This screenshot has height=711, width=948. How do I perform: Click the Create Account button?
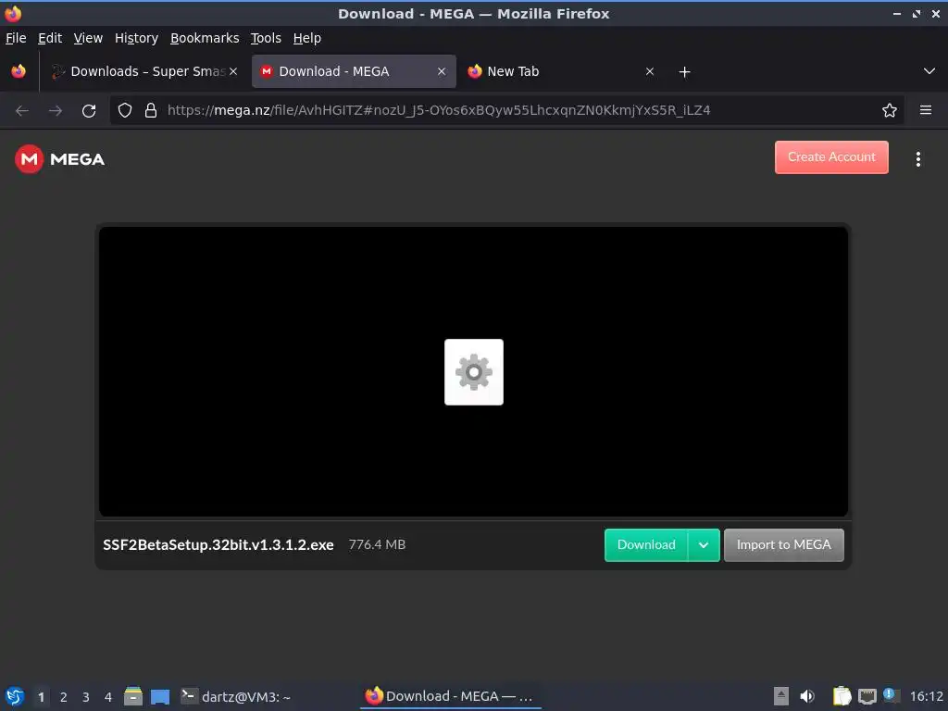click(x=831, y=157)
